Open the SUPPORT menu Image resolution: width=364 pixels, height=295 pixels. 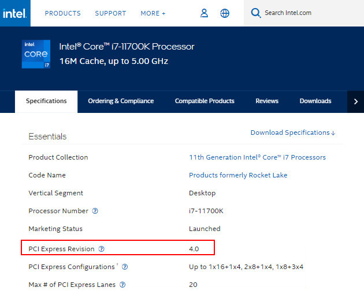110,13
